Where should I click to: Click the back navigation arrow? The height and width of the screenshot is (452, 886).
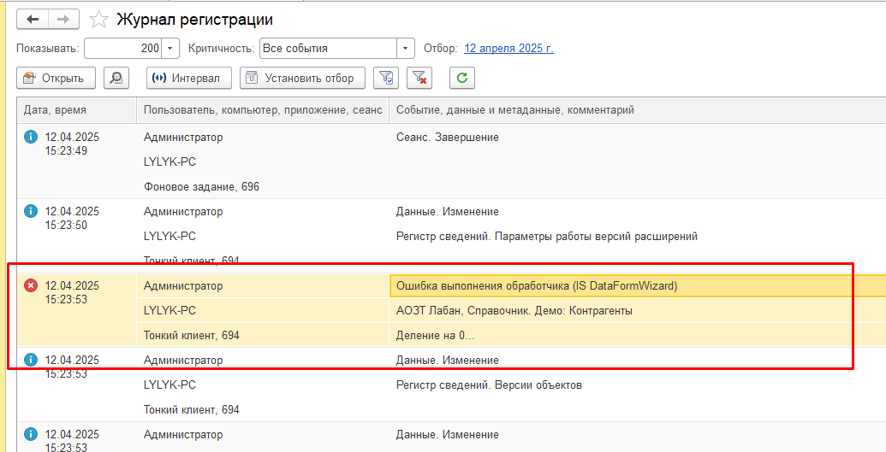33,20
